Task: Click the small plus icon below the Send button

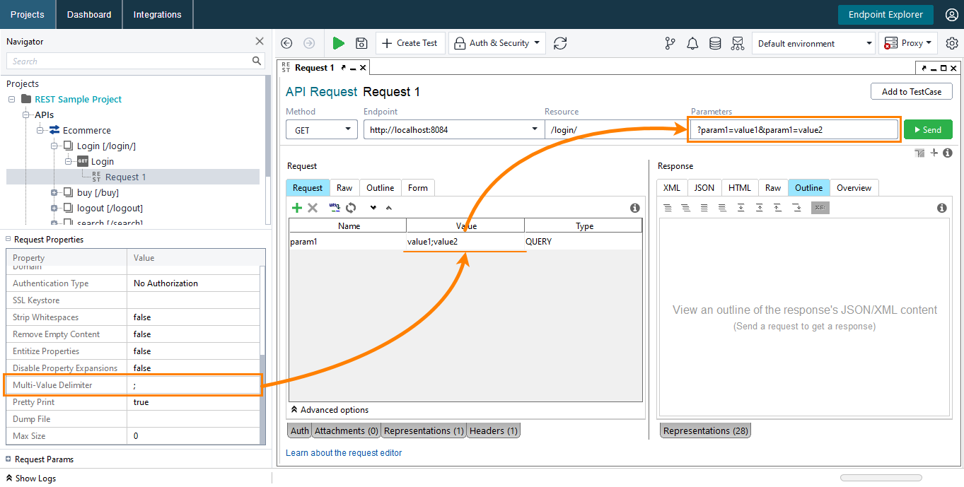Action: pyautogui.click(x=934, y=153)
